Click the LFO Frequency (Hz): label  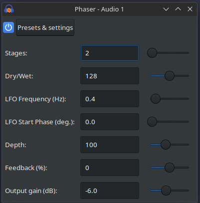[35, 99]
